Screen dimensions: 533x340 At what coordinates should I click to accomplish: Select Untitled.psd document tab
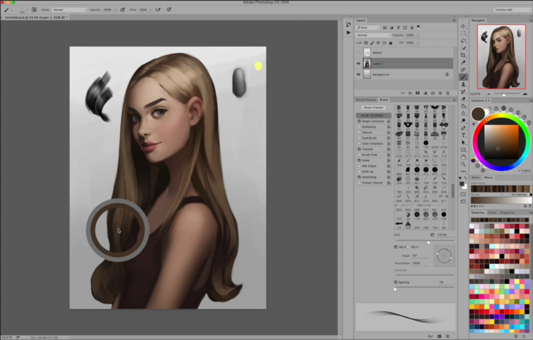(36, 18)
